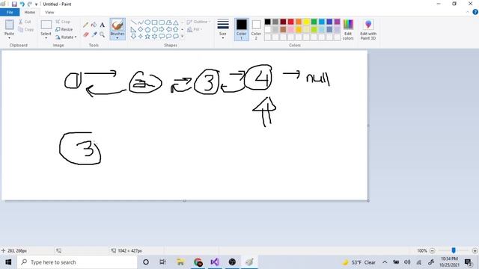Screen dimensions: 479x269
Task: Click the Paste clipboard icon
Action: click(9, 25)
